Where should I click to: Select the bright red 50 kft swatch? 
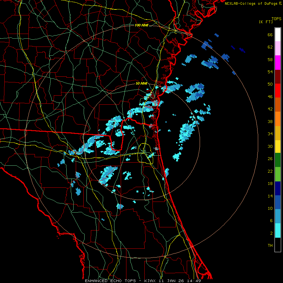point(278,91)
